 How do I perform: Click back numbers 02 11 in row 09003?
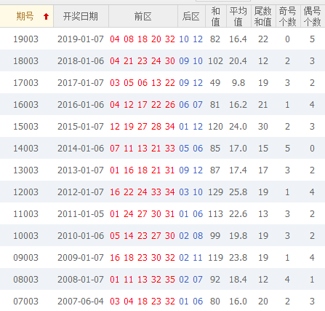pos(191,258)
